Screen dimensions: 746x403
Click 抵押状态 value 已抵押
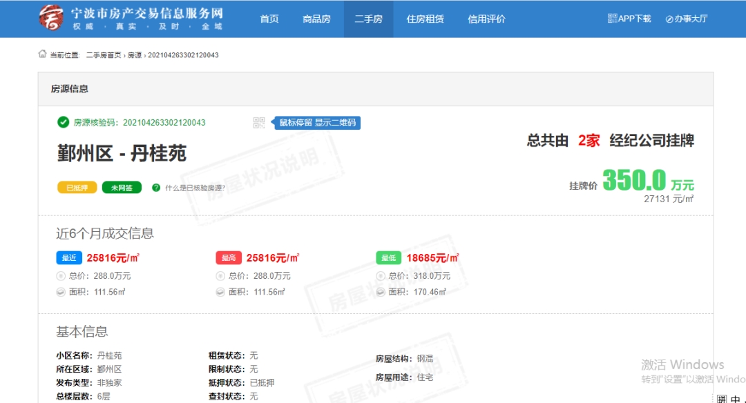click(x=262, y=383)
